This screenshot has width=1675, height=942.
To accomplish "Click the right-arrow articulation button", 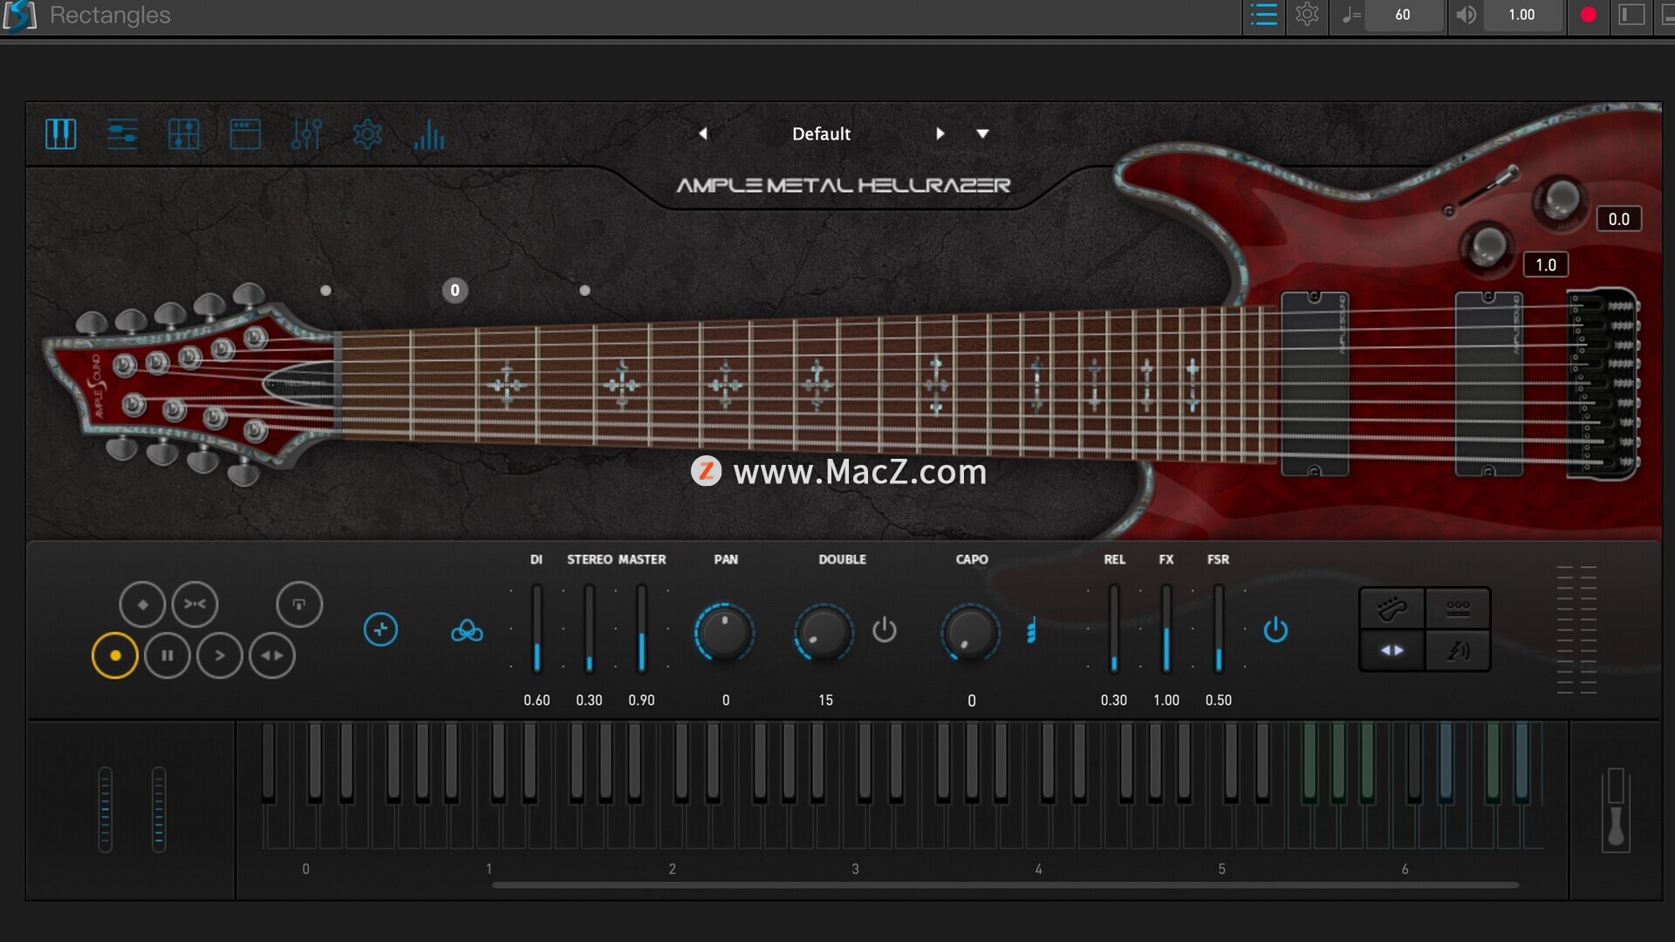I will [x=220, y=656].
